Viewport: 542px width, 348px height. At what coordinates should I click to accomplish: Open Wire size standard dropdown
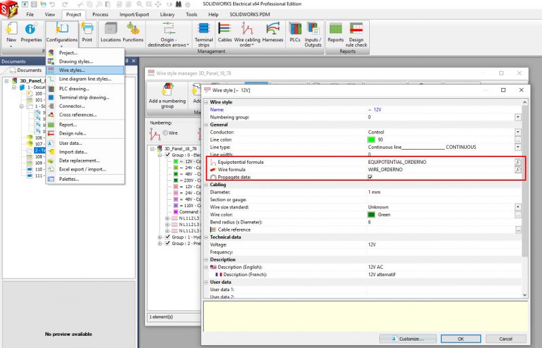(518, 207)
